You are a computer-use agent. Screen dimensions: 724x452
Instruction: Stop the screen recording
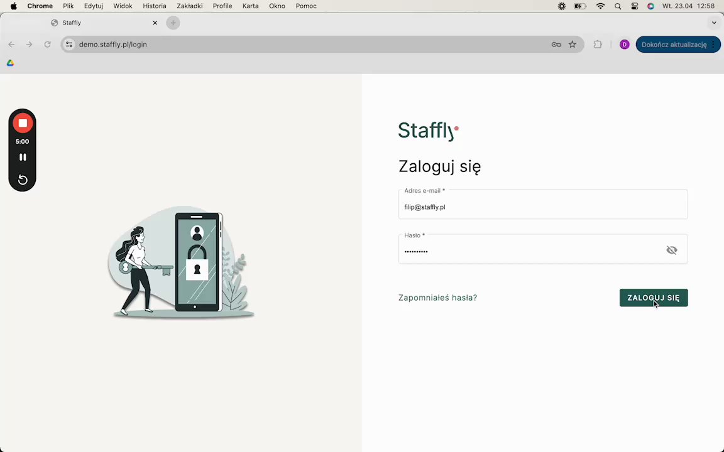pyautogui.click(x=22, y=123)
